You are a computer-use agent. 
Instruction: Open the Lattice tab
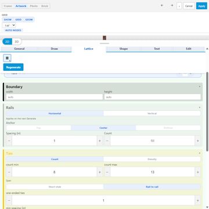coord(89,49)
